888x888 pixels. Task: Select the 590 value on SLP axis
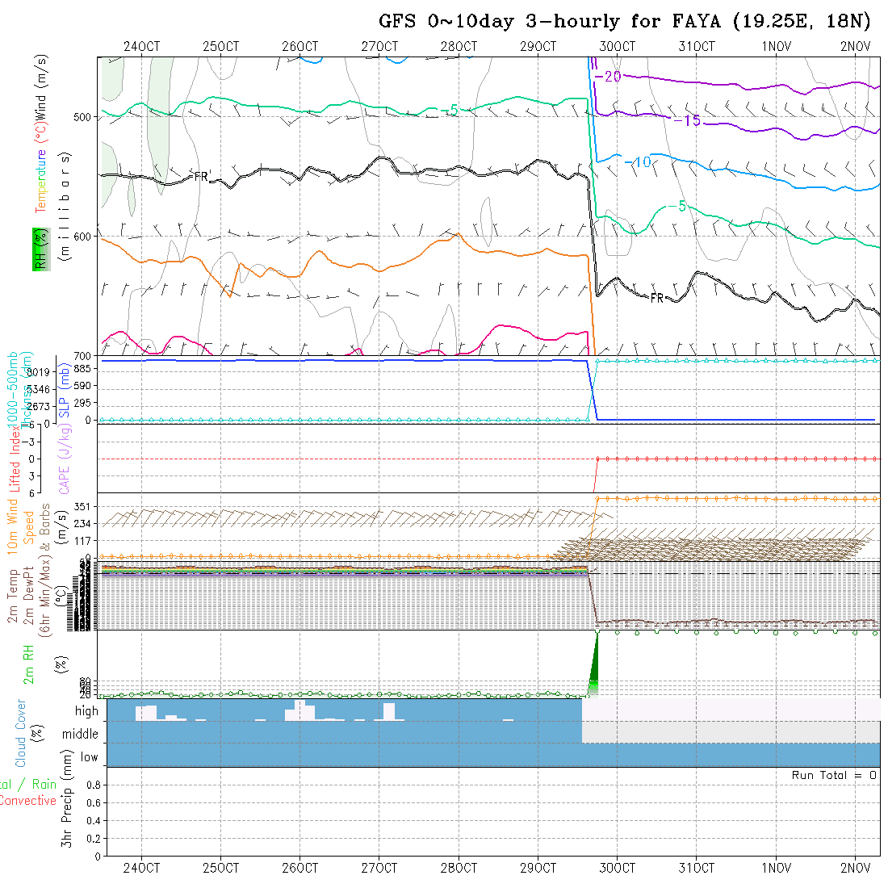point(82,386)
